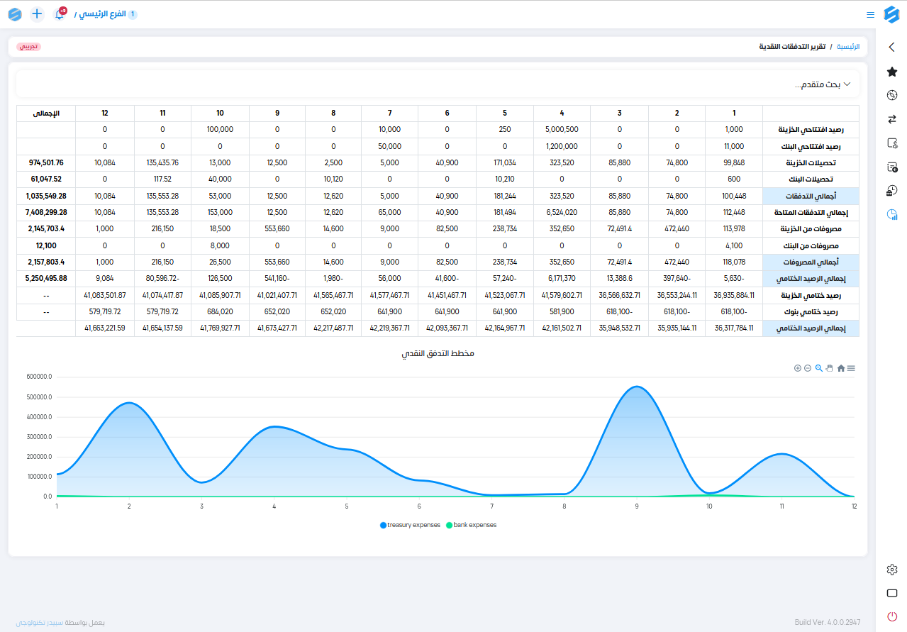The image size is (907, 632).
Task: Reset chart zoom with home icon
Action: 841,368
